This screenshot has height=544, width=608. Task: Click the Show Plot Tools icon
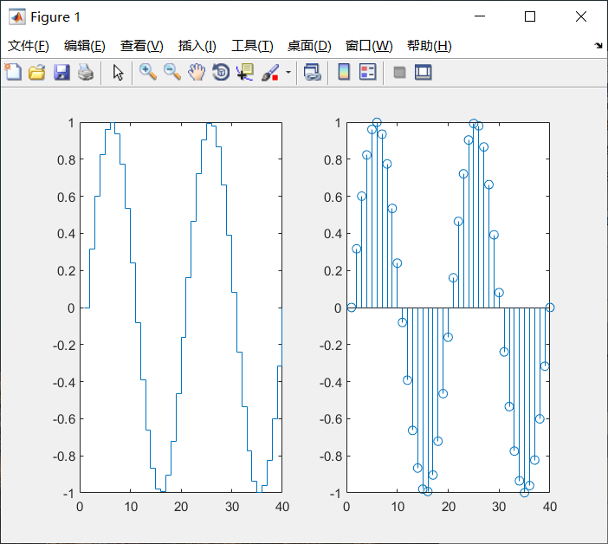(x=423, y=72)
